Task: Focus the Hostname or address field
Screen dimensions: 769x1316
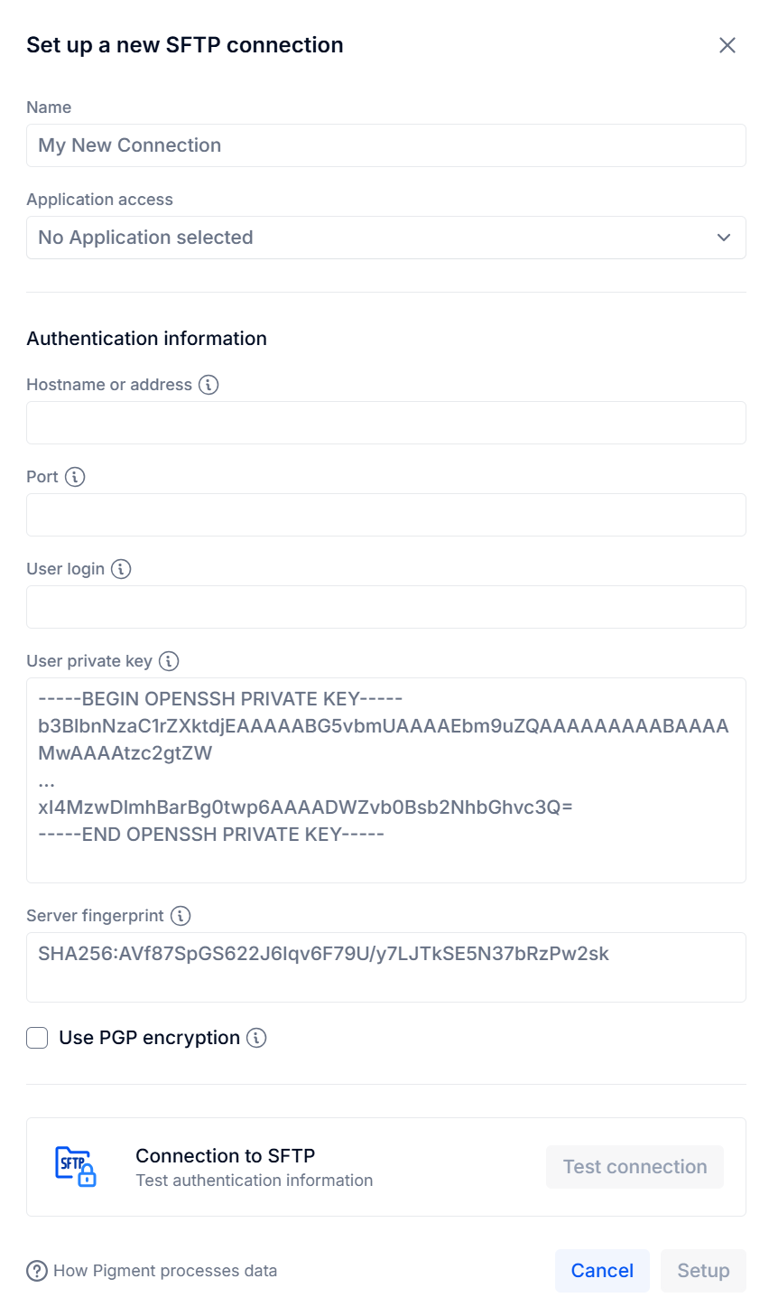Action: 386,423
